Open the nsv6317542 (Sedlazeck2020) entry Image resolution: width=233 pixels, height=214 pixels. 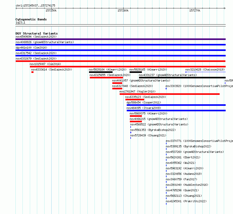point(36,53)
